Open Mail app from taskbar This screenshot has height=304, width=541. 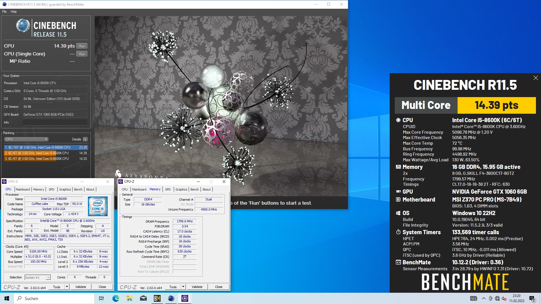pos(143,298)
